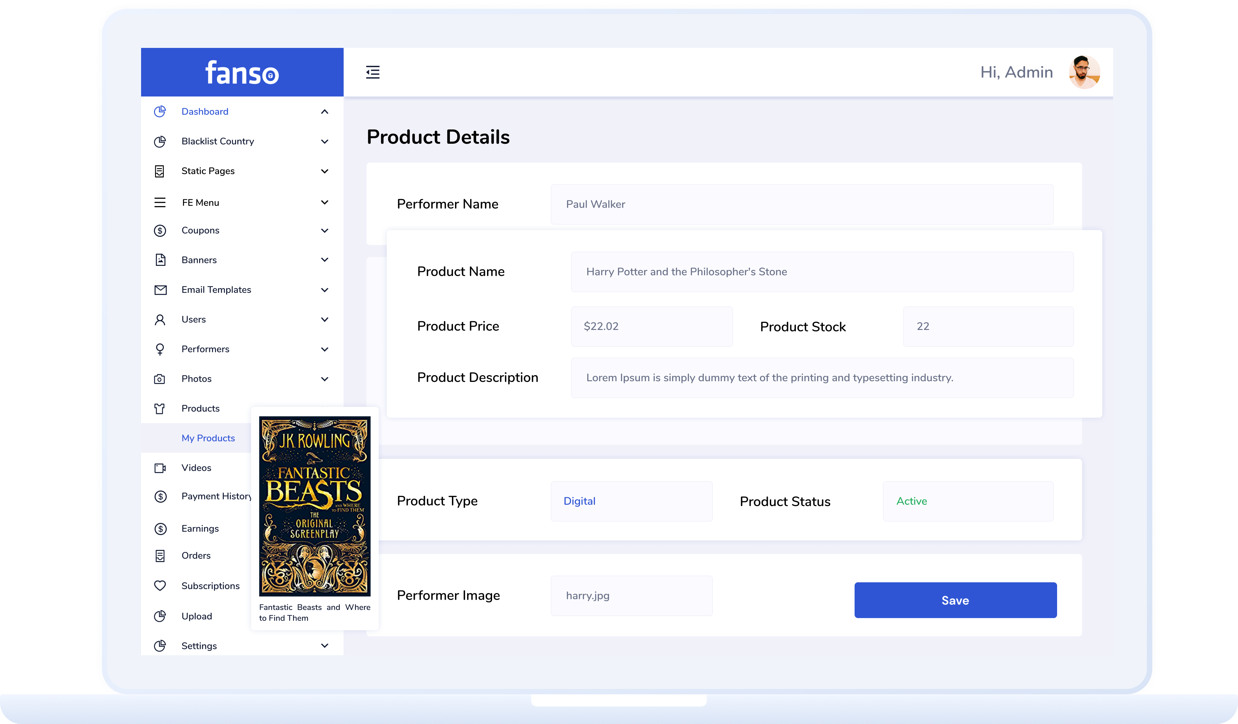Click the Videos camera icon
This screenshot has width=1238, height=724.
(x=160, y=468)
